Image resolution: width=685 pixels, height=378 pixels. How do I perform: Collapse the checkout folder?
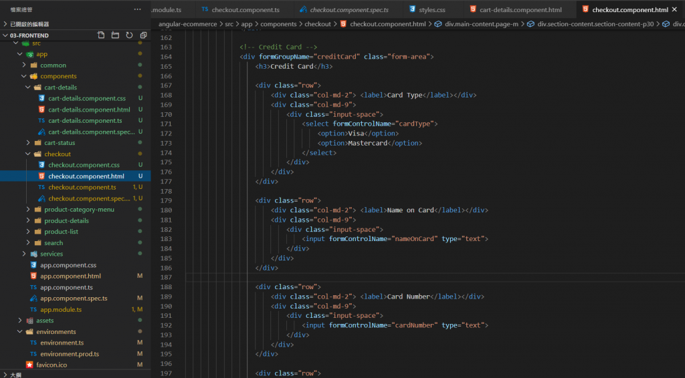(28, 154)
